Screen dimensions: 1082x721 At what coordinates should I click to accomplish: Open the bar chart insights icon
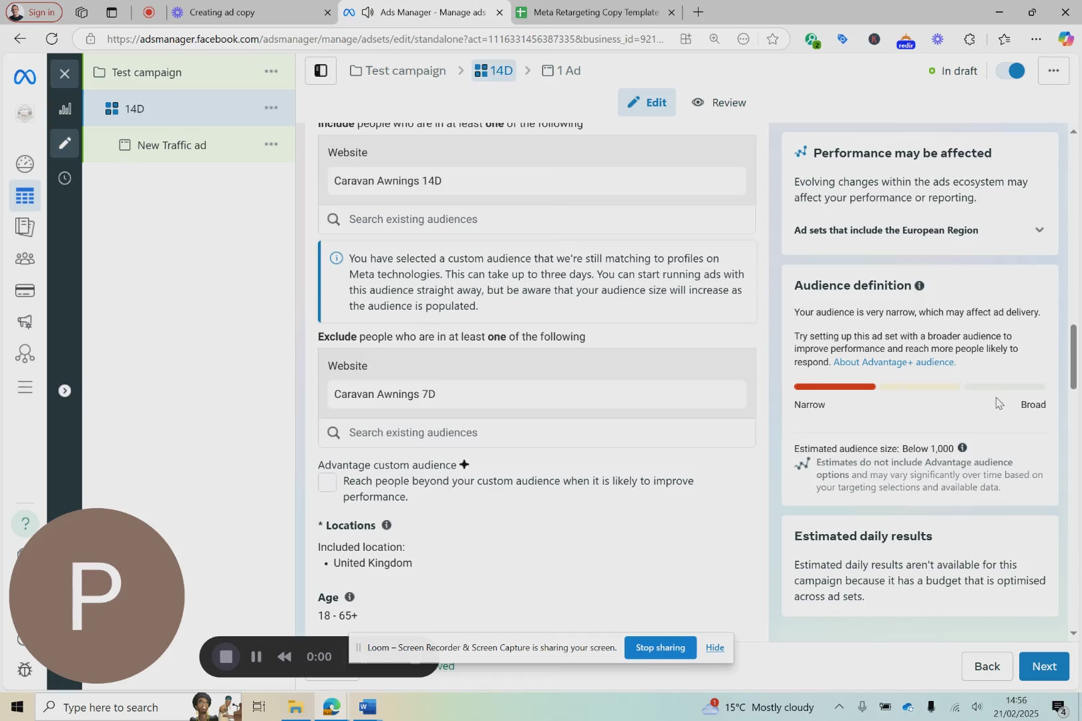(65, 109)
